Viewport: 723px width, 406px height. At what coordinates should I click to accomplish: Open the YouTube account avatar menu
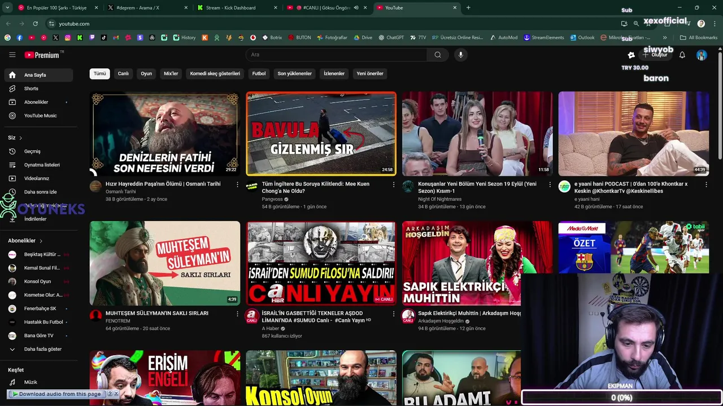point(702,55)
